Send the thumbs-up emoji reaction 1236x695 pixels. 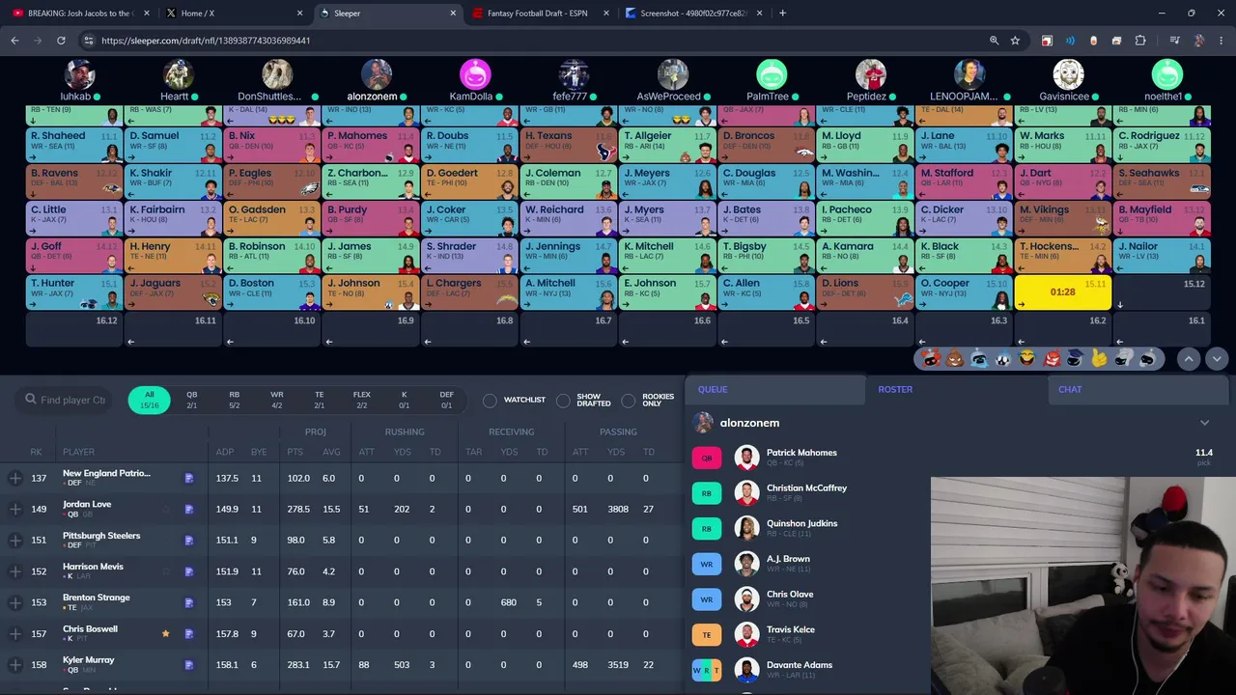1099,359
